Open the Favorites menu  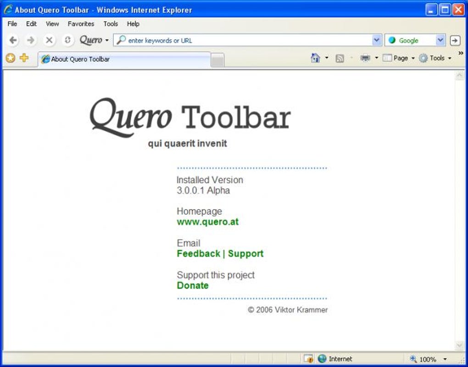click(x=81, y=24)
